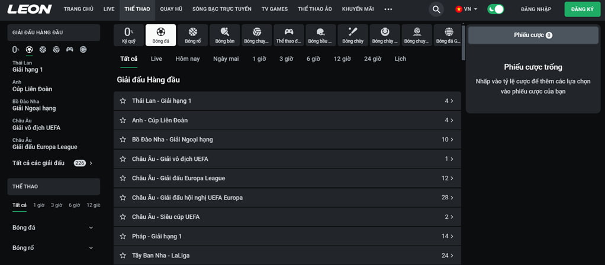Image resolution: width=605 pixels, height=265 pixels.
Task: Click the Đăng ký button
Action: (x=582, y=9)
